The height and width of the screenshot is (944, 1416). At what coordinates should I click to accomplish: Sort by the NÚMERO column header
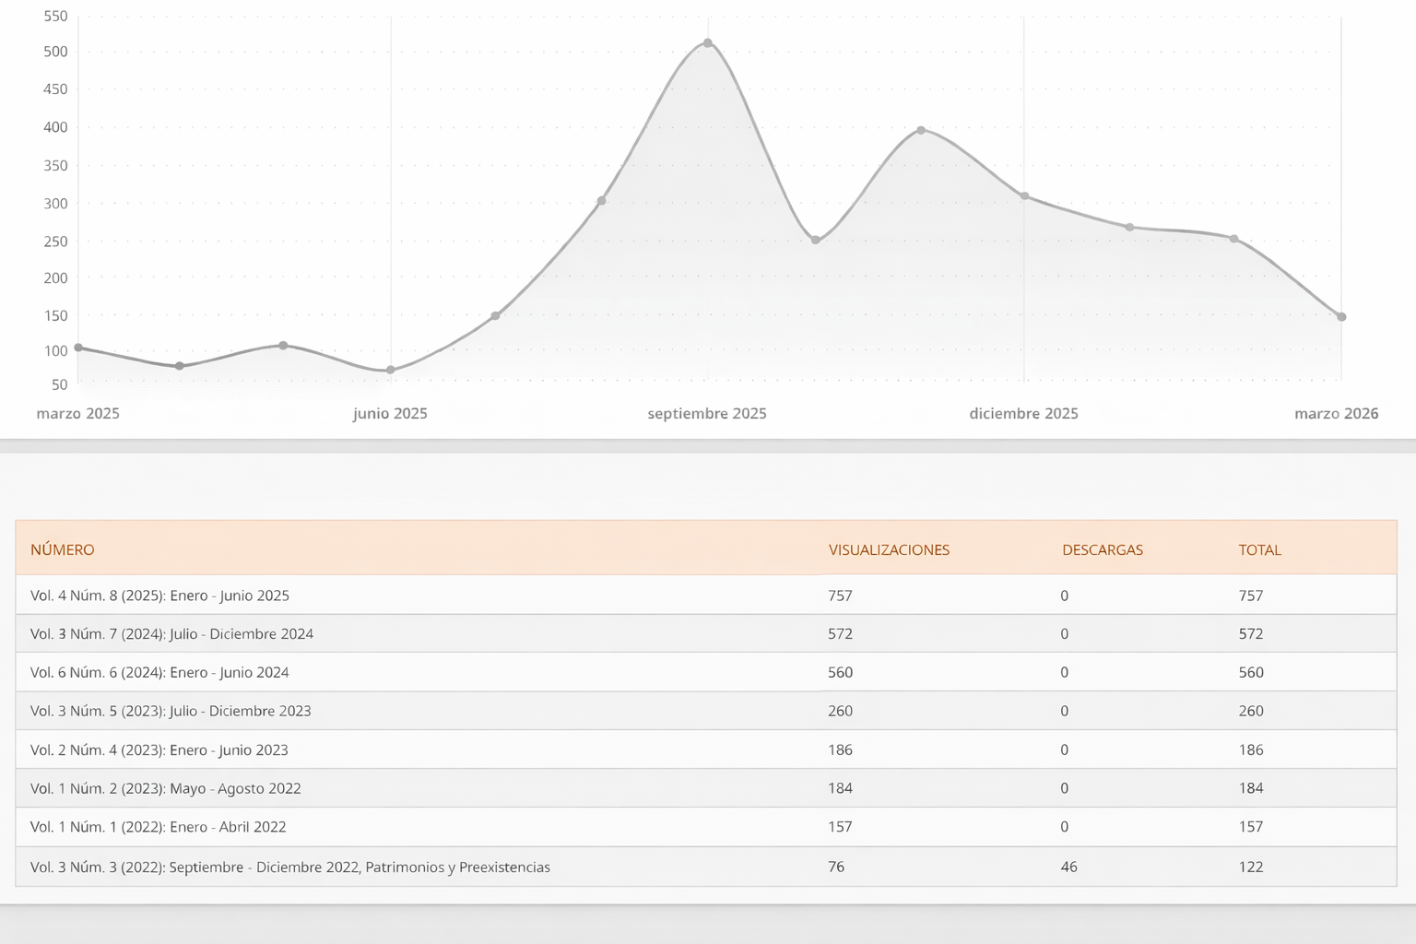(63, 549)
